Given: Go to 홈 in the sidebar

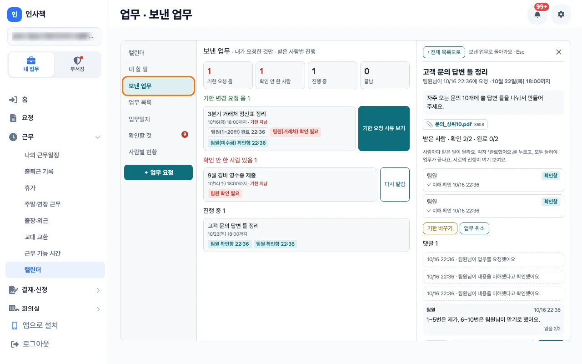Looking at the screenshot, I should pyautogui.click(x=55, y=100).
